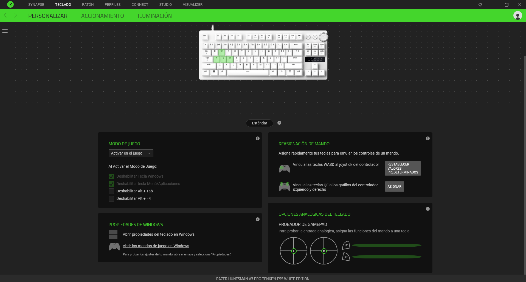Viewport: 526px width, 282px height.
Task: Click the LT trigger analog bar
Action: 387,245
